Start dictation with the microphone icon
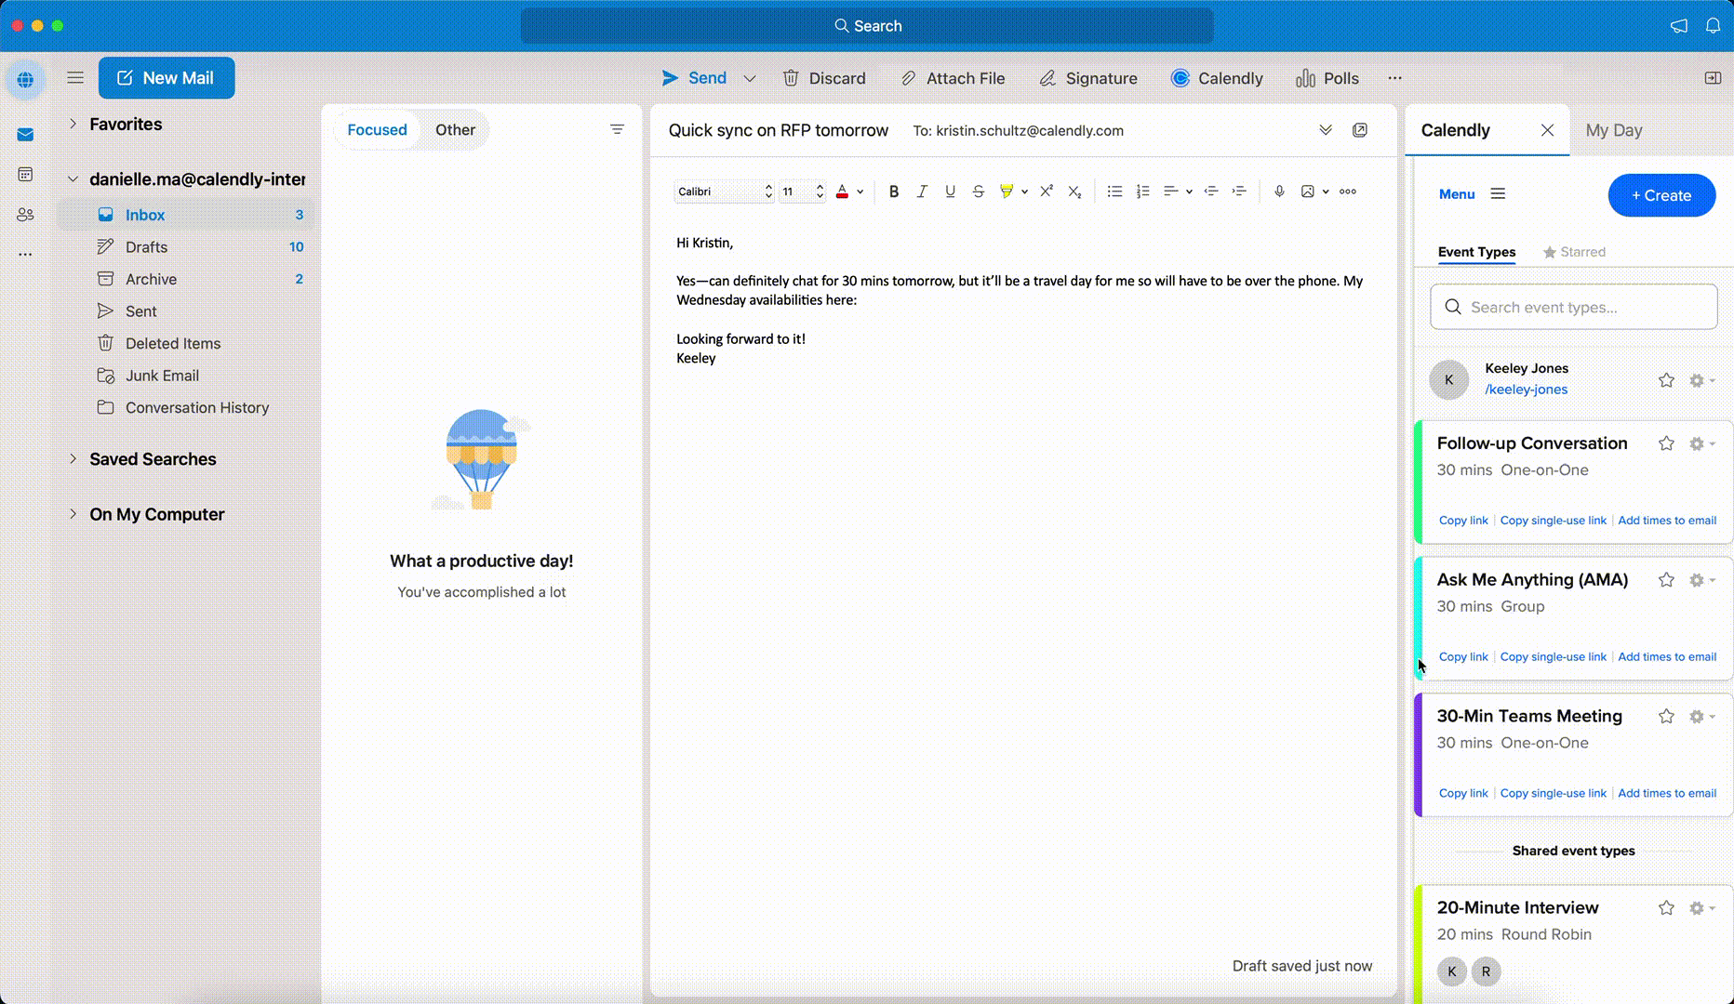1734x1004 pixels. [x=1279, y=192]
